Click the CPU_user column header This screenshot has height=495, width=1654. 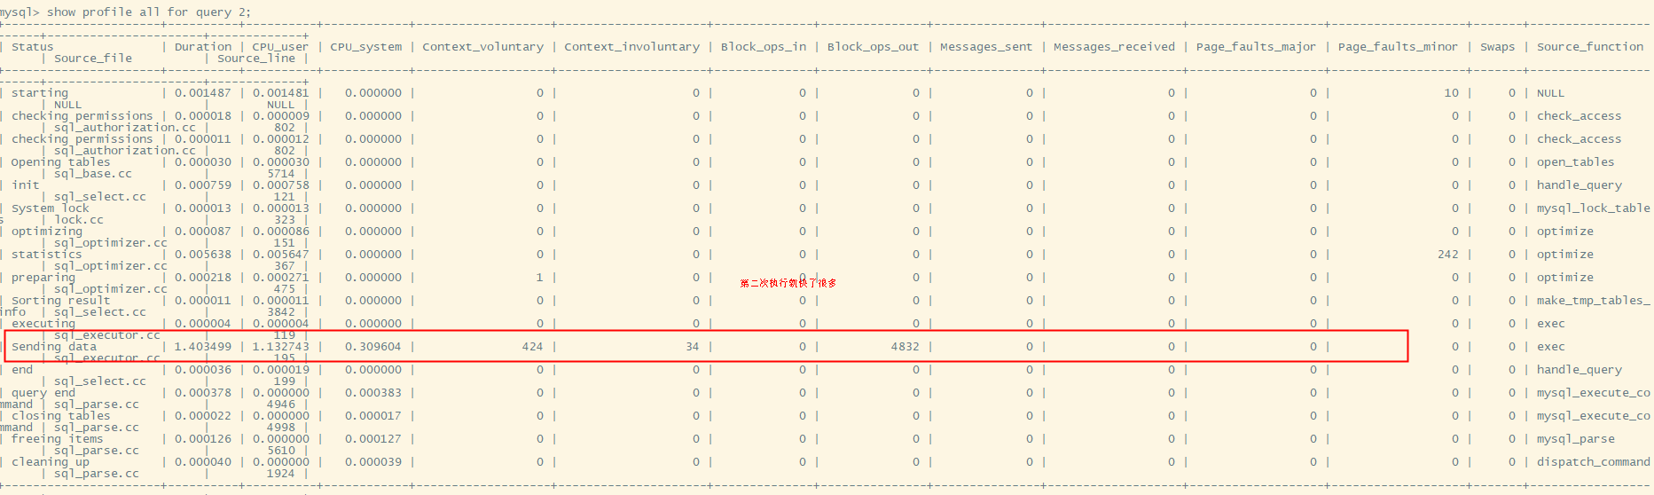pos(280,47)
